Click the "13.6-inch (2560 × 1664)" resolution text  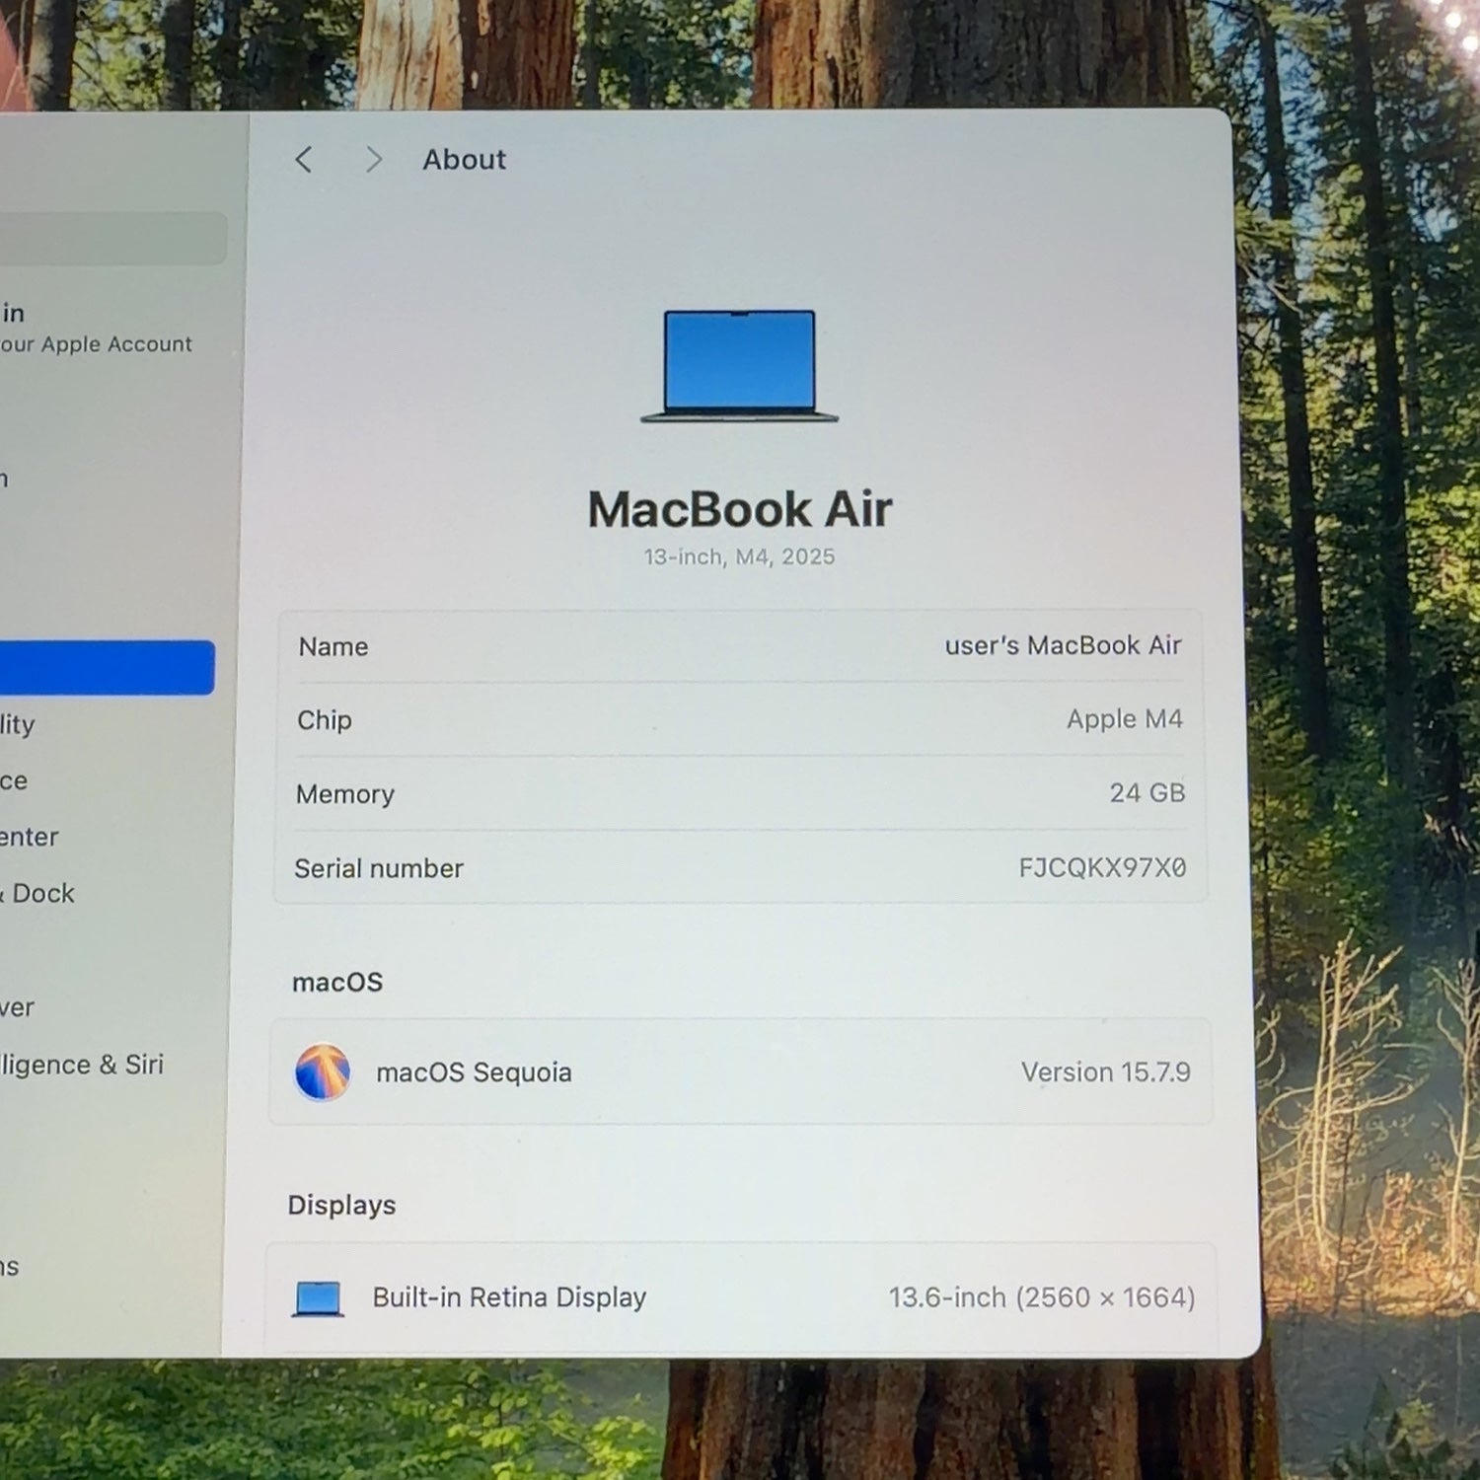click(1042, 1297)
